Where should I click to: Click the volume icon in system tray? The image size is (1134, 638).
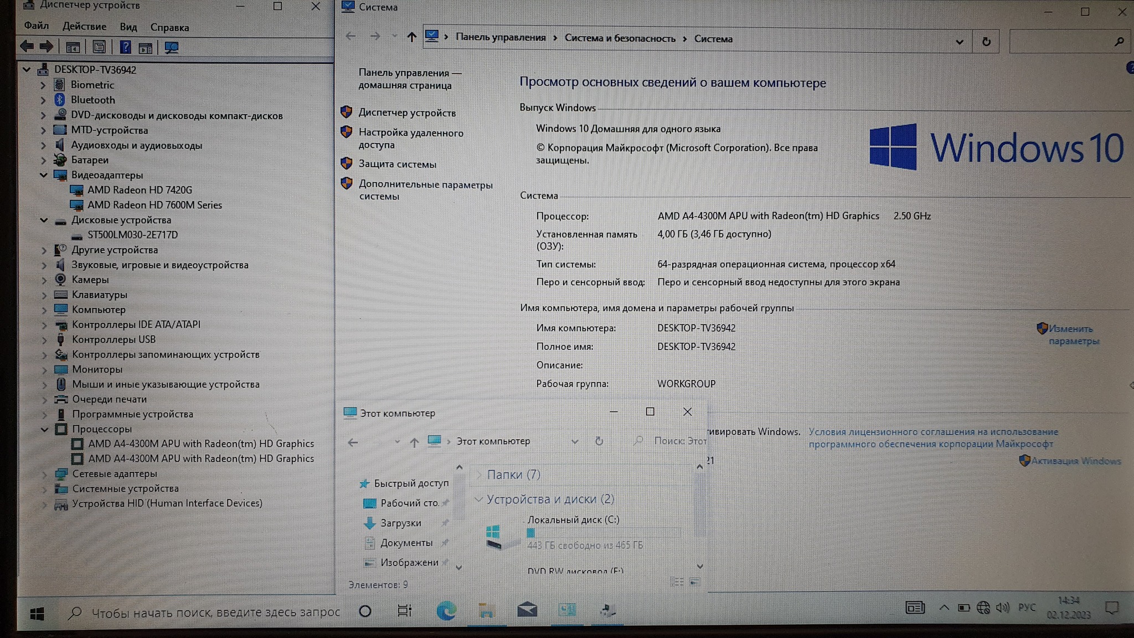(x=1002, y=608)
